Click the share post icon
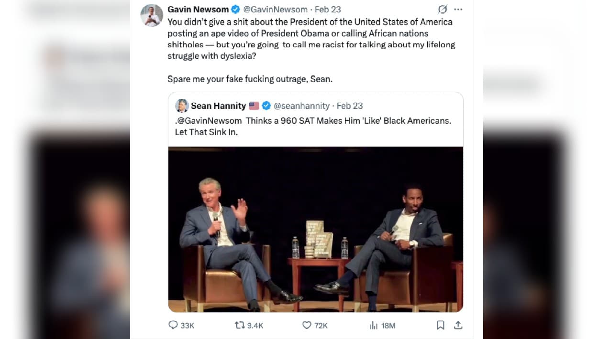 click(x=458, y=325)
